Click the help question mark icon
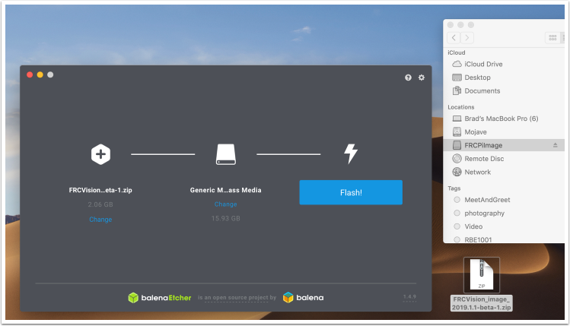The image size is (570, 326). [x=408, y=78]
